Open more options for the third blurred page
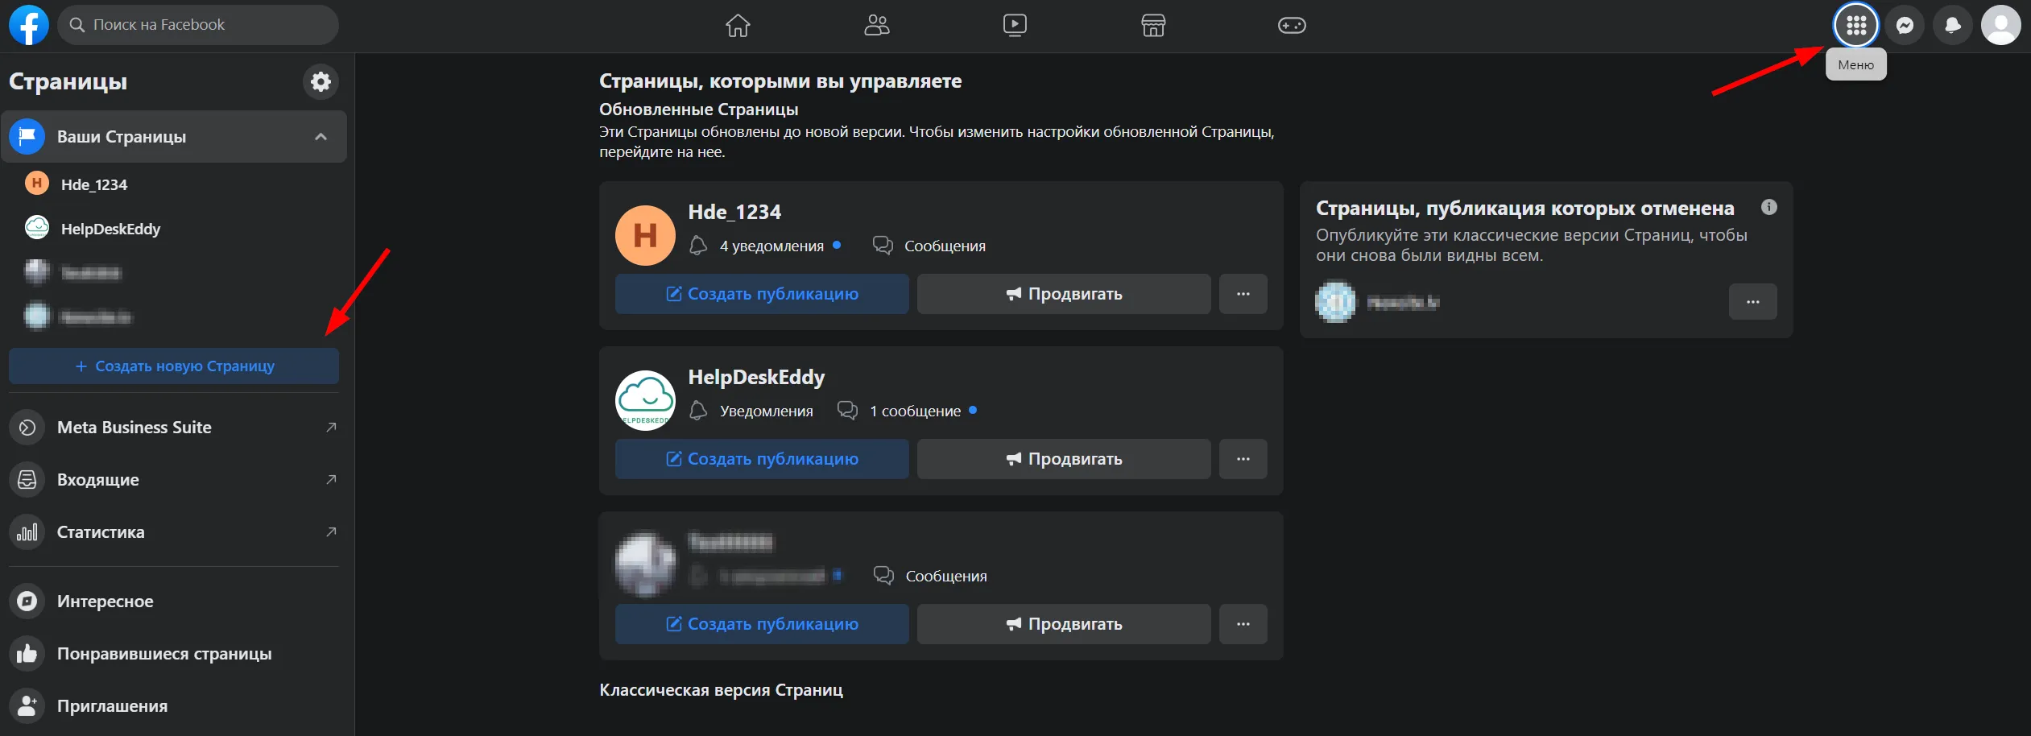This screenshot has width=2031, height=736. coord(1243,624)
